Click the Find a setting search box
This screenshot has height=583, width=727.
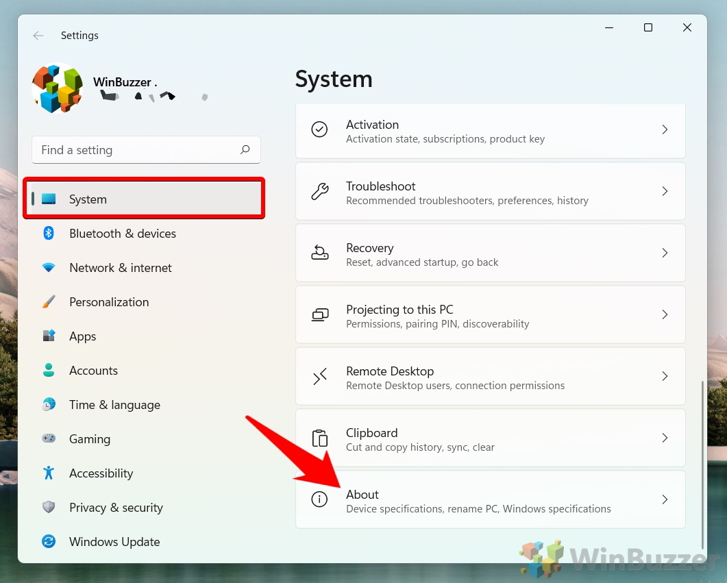point(146,149)
